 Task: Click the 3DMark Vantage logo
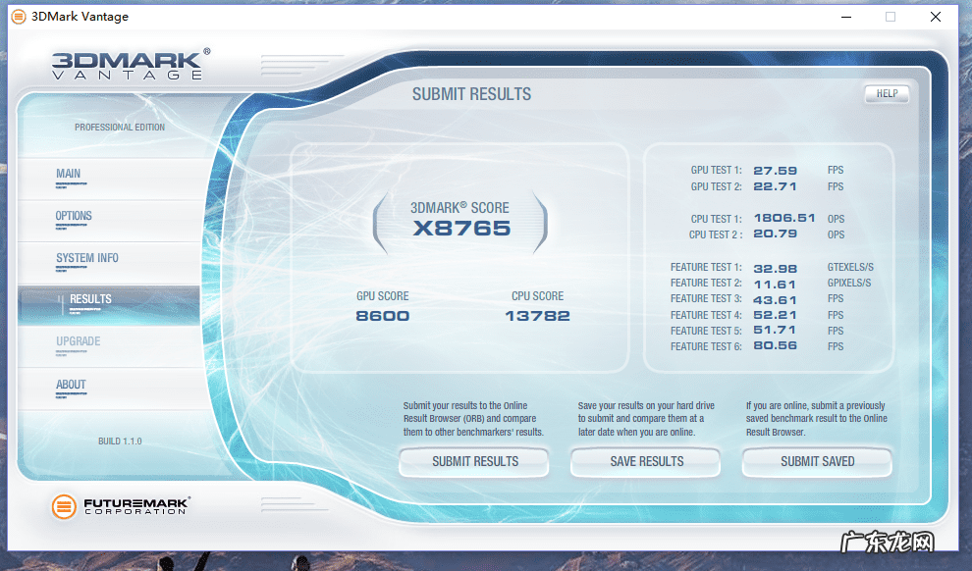(130, 64)
